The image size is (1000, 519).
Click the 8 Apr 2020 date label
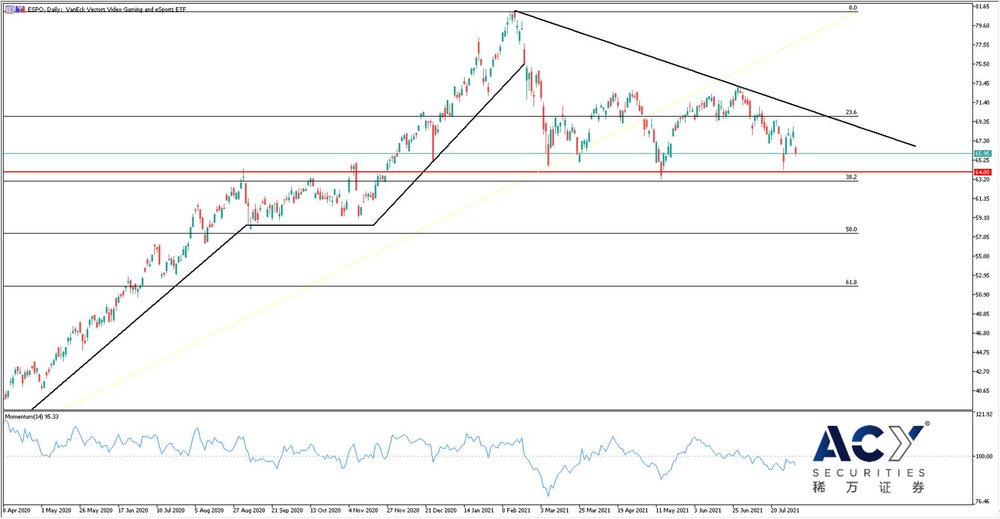[17, 510]
